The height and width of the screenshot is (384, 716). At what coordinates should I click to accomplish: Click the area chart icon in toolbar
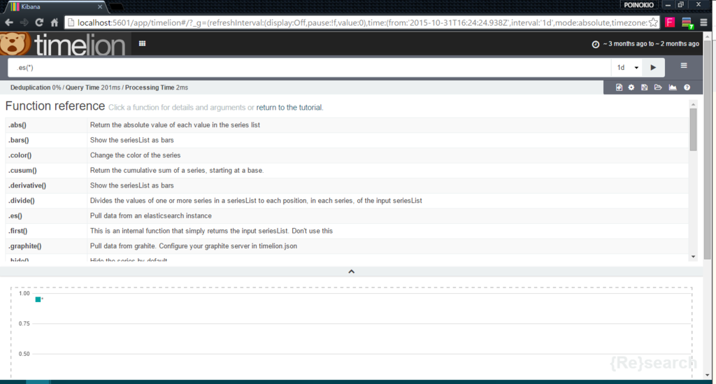(673, 87)
